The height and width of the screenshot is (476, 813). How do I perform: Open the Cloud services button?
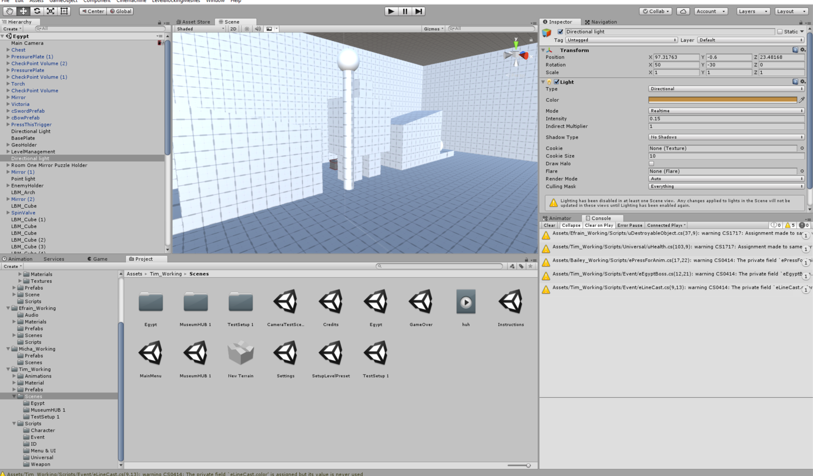click(x=683, y=11)
